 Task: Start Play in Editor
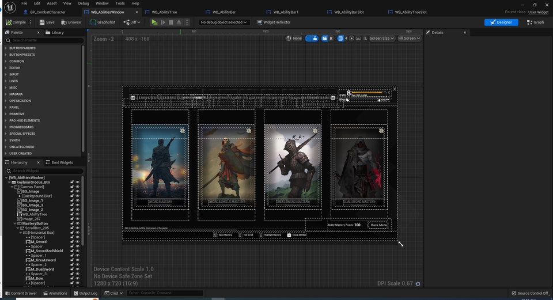point(154,22)
